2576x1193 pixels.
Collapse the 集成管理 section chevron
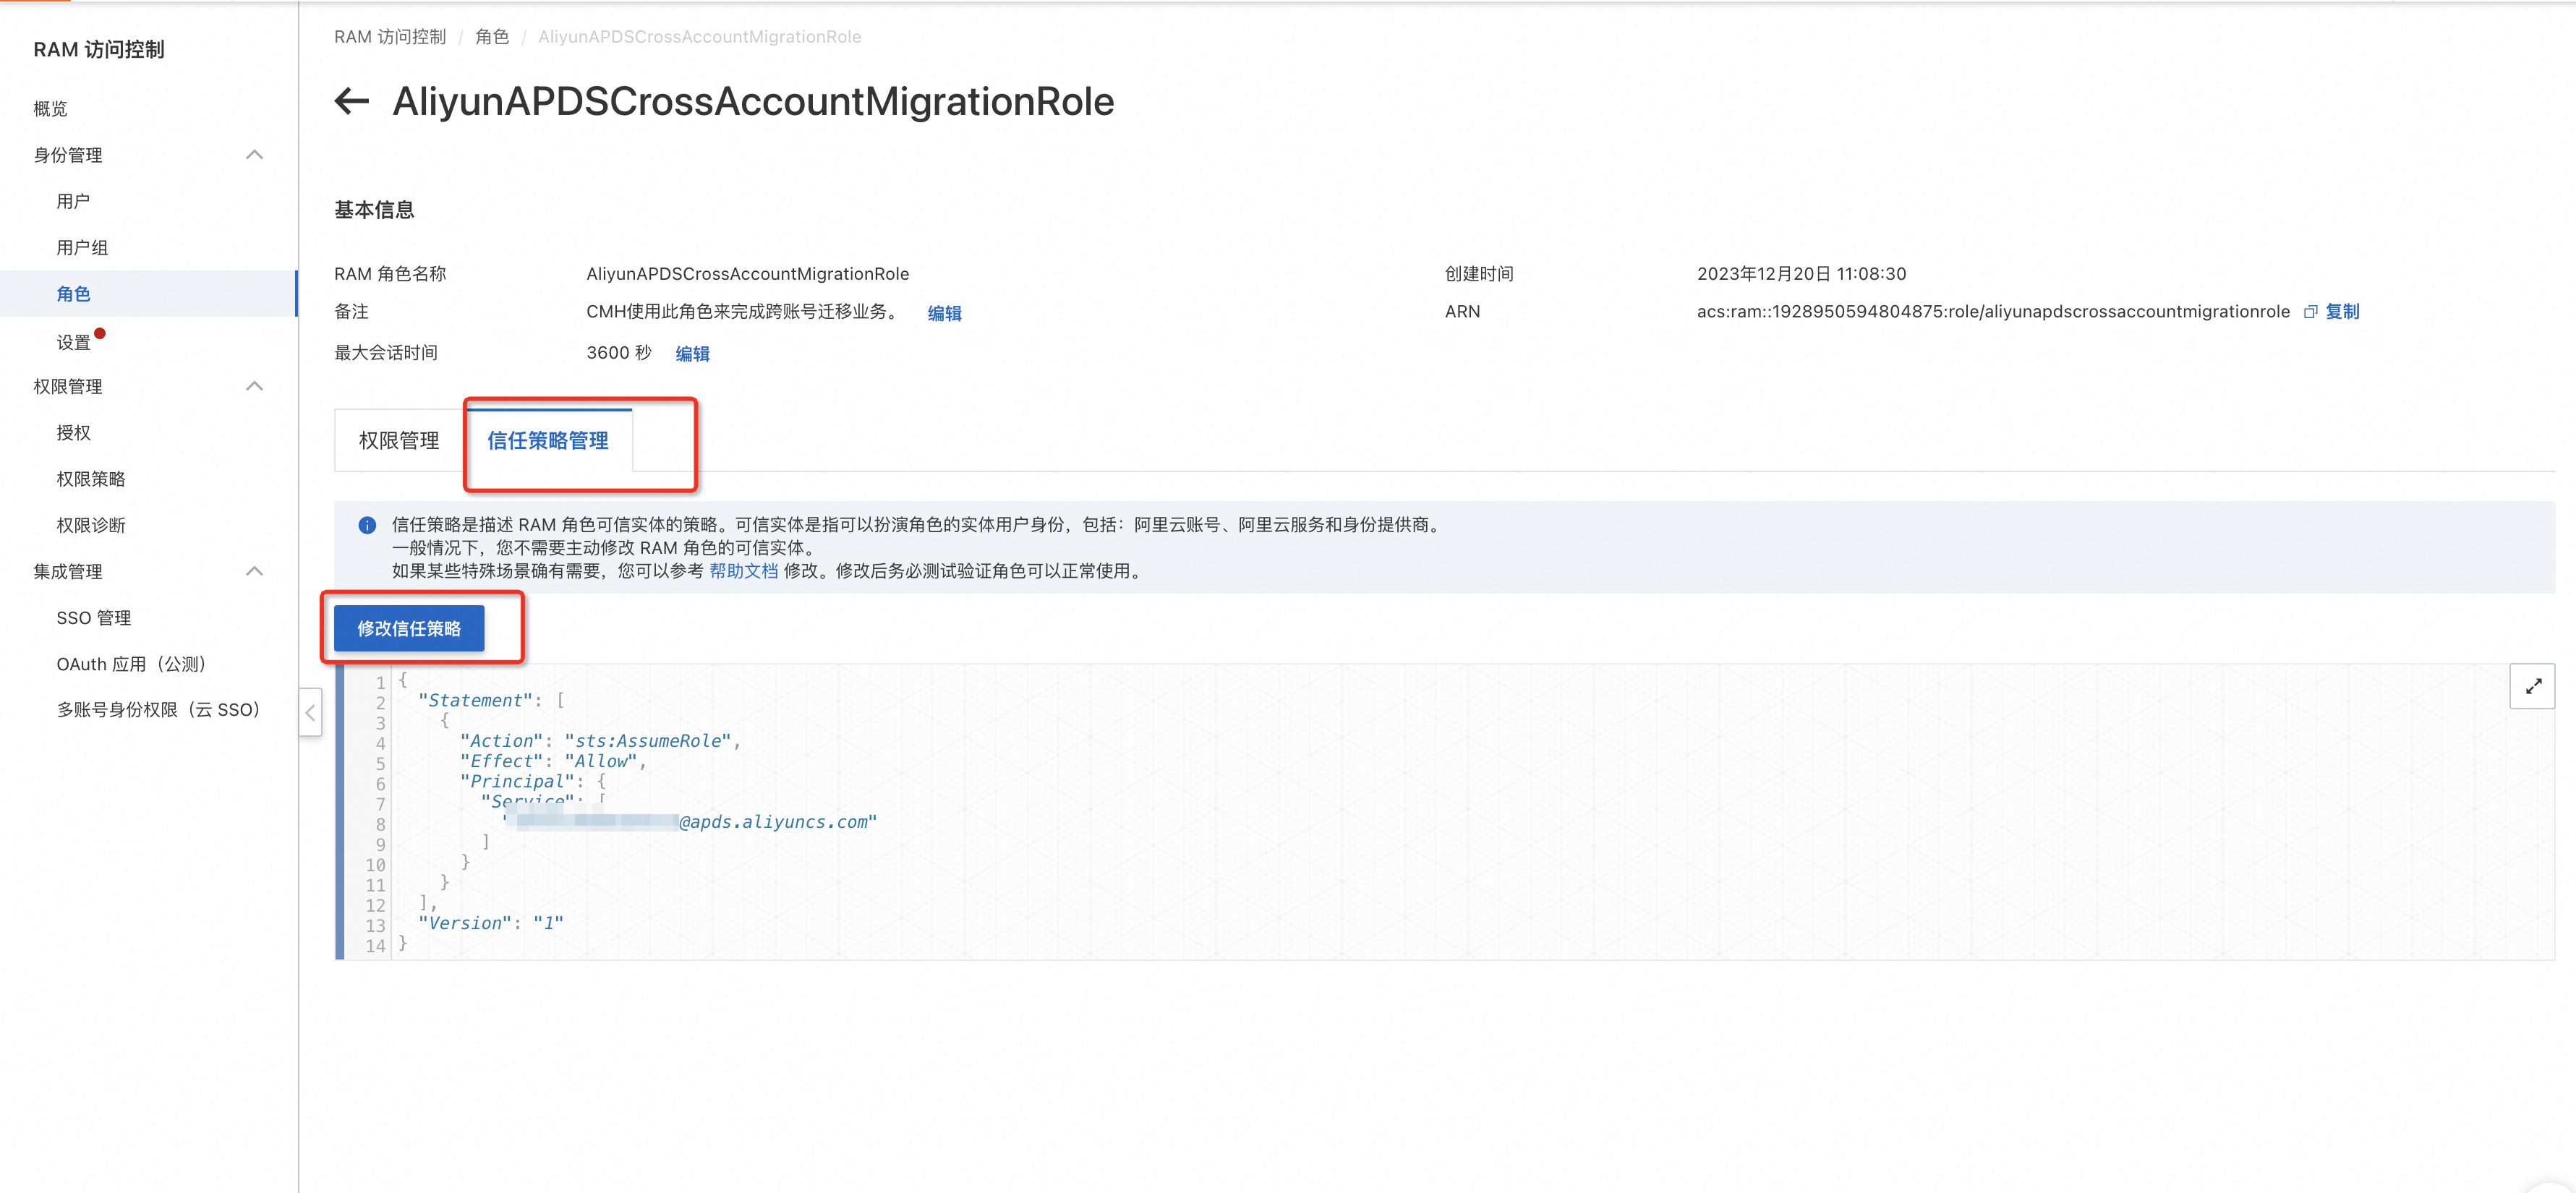254,571
